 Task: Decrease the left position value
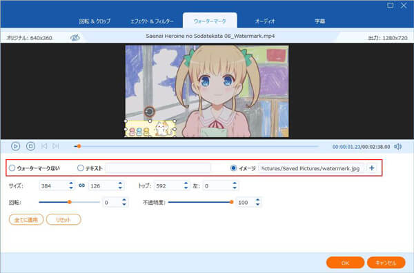pyautogui.click(x=235, y=188)
